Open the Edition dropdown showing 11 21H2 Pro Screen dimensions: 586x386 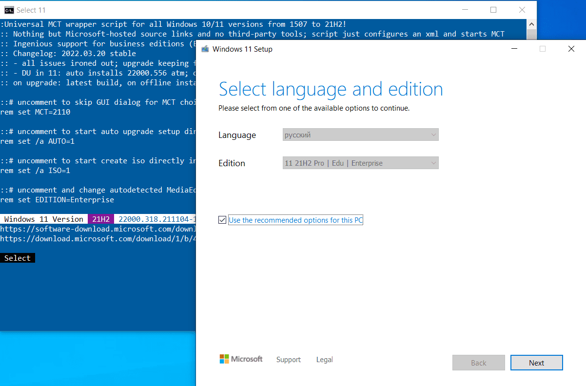click(361, 163)
